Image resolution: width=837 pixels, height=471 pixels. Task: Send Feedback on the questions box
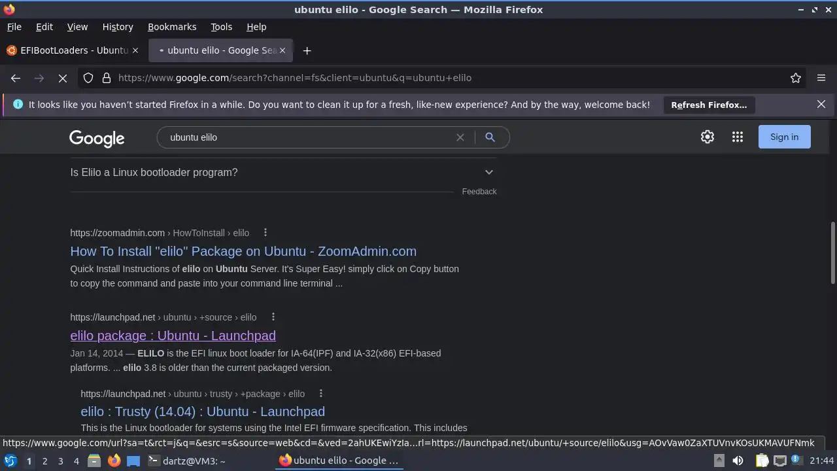[x=479, y=192]
